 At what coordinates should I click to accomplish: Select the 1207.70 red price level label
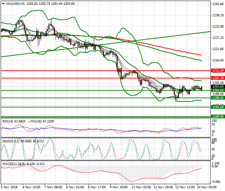click(x=218, y=78)
